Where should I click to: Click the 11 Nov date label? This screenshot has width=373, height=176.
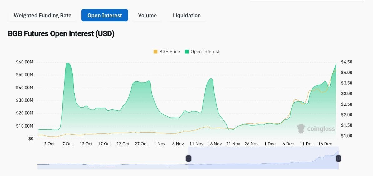tap(196, 144)
